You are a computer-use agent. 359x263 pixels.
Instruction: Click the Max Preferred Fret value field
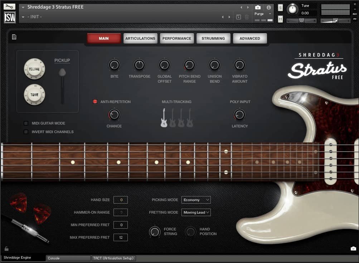(121, 237)
